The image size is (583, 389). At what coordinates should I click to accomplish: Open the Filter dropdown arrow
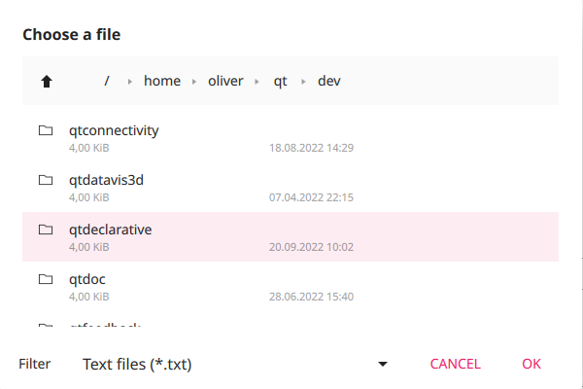pyautogui.click(x=383, y=364)
